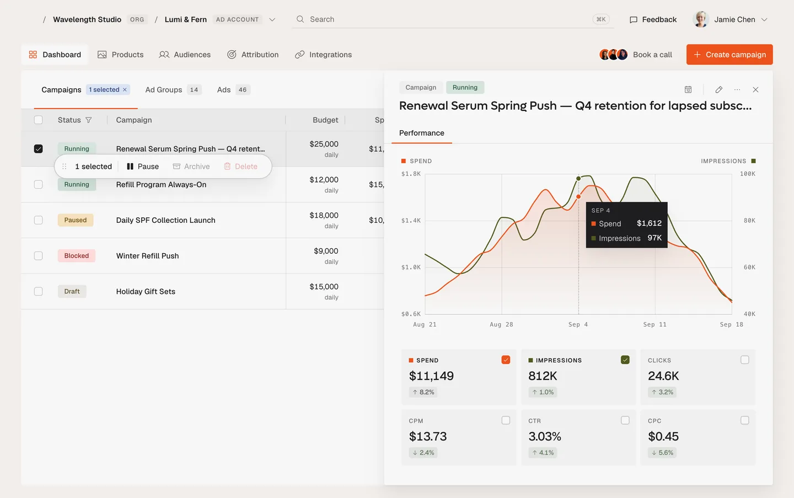Open the calendar date picker icon

point(688,89)
